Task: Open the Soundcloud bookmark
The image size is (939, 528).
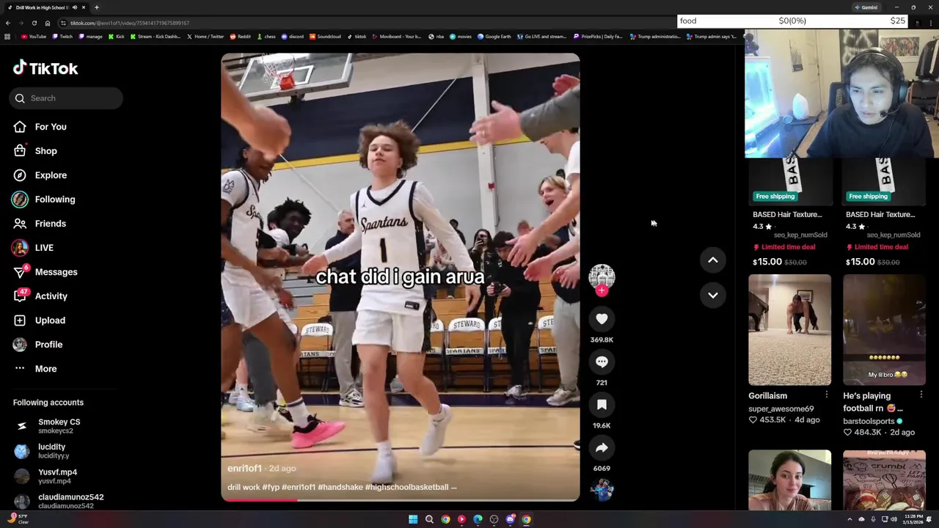Action: point(325,37)
